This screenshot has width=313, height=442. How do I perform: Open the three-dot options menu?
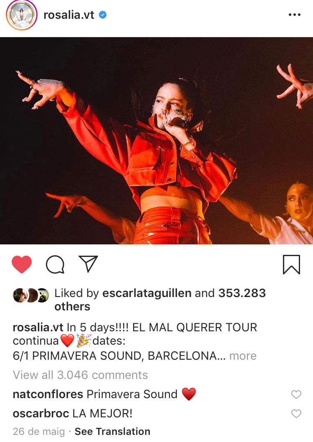(294, 15)
